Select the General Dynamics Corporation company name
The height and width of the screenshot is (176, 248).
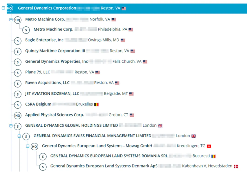[x=47, y=8]
